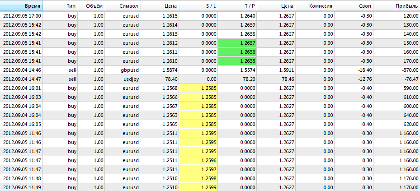Sort by the Время column header
This screenshot has height=191, width=420.
pyautogui.click(x=21, y=5)
